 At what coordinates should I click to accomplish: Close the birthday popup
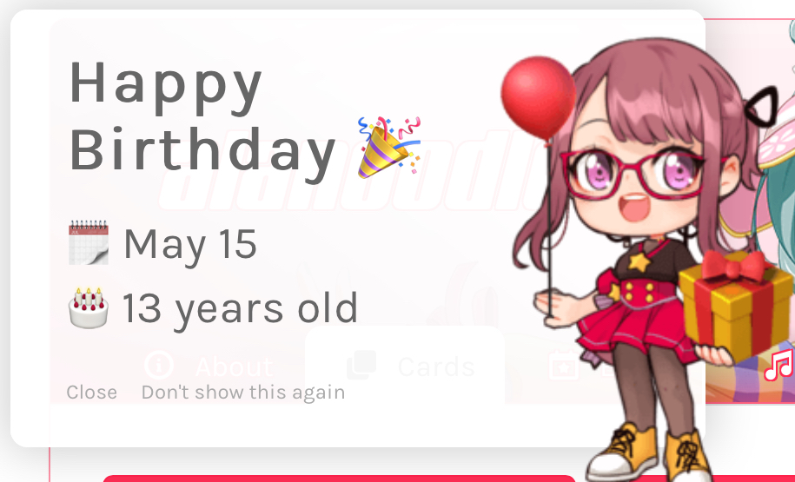click(x=92, y=393)
